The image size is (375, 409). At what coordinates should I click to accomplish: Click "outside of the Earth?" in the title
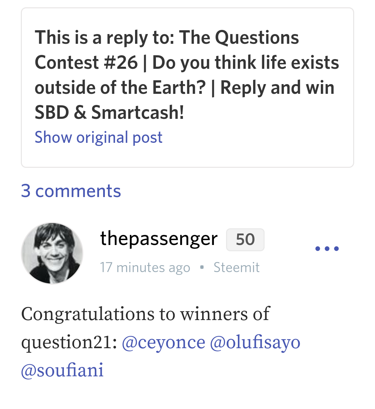point(120,87)
